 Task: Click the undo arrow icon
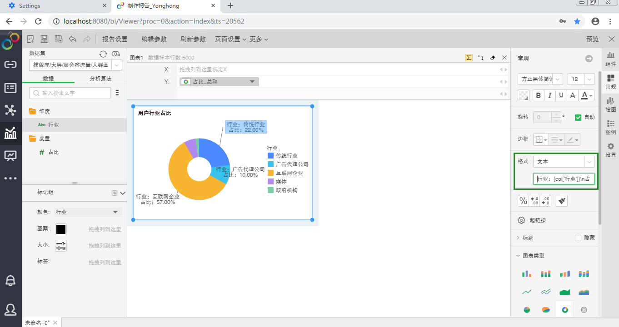click(x=73, y=39)
